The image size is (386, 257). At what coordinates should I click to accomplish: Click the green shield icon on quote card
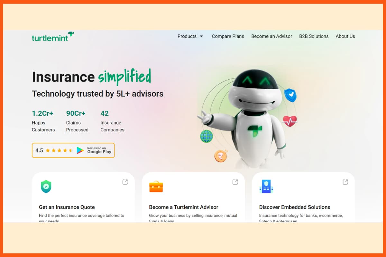pos(46,186)
